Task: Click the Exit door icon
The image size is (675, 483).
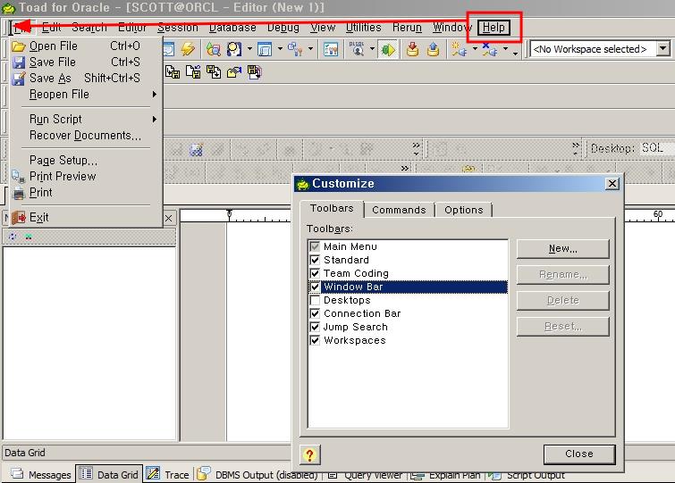Action: (19, 217)
